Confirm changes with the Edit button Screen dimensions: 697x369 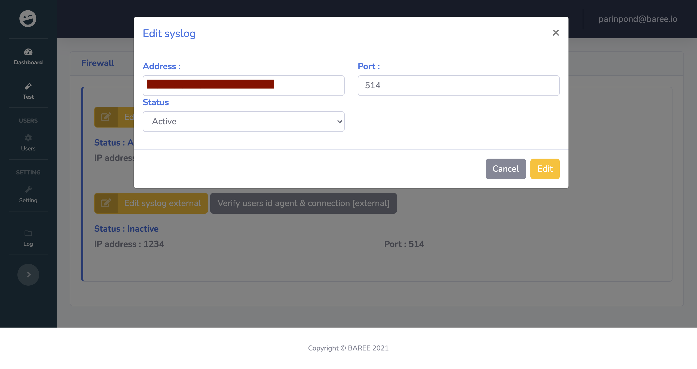(545, 169)
